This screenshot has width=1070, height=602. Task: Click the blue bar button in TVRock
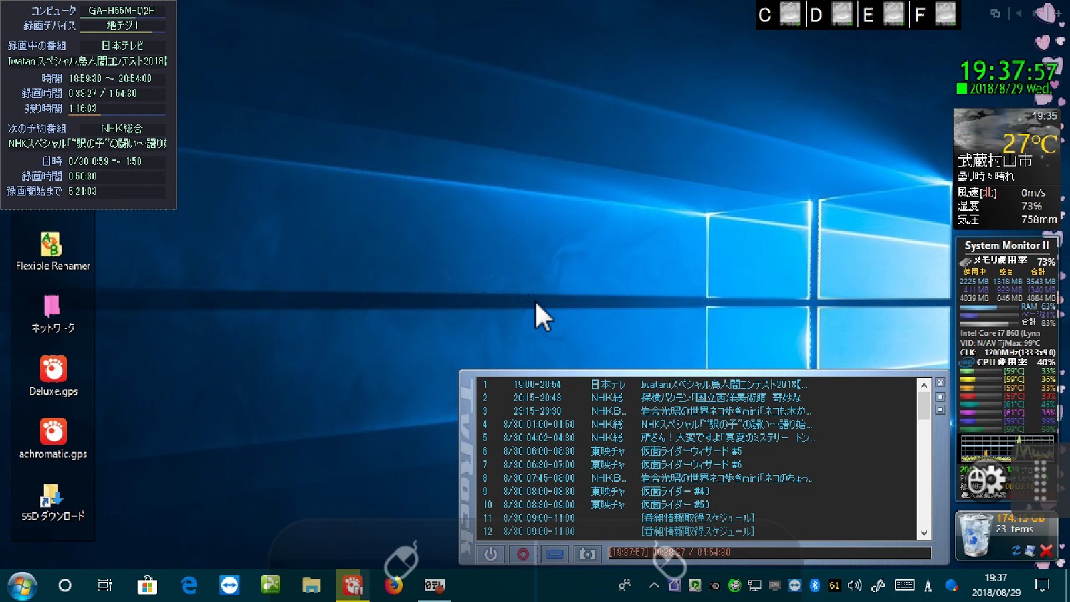554,554
